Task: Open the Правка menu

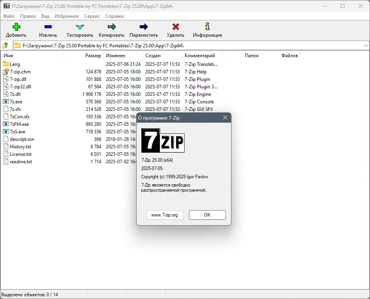Action: point(28,16)
